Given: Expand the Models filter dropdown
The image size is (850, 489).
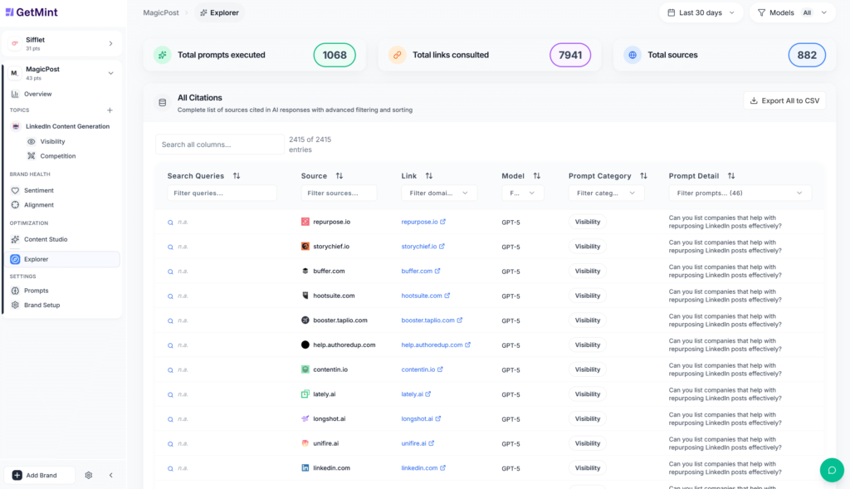Looking at the screenshot, I should click(x=823, y=12).
